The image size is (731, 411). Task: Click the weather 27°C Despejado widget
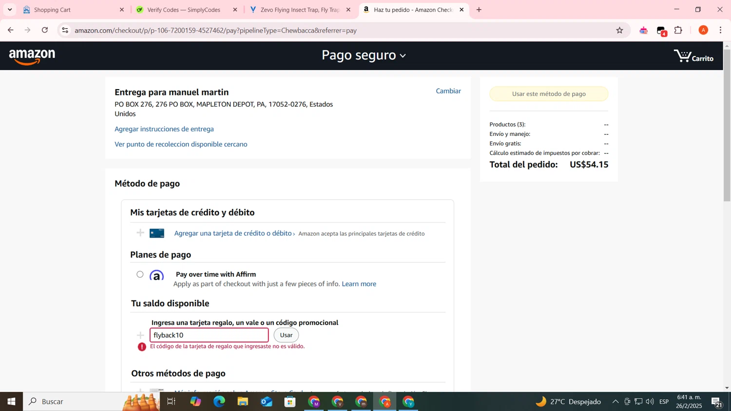568,402
